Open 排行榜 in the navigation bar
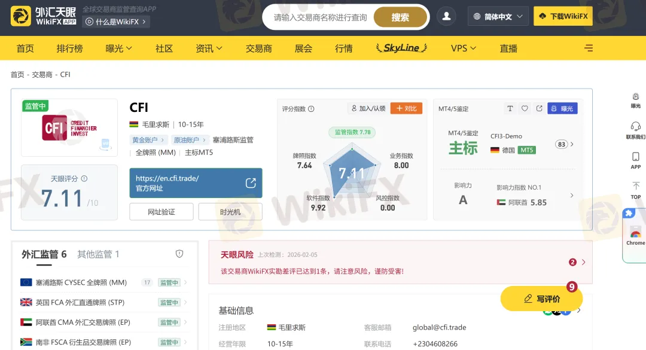Screen dimensions: 646x350 pos(70,48)
